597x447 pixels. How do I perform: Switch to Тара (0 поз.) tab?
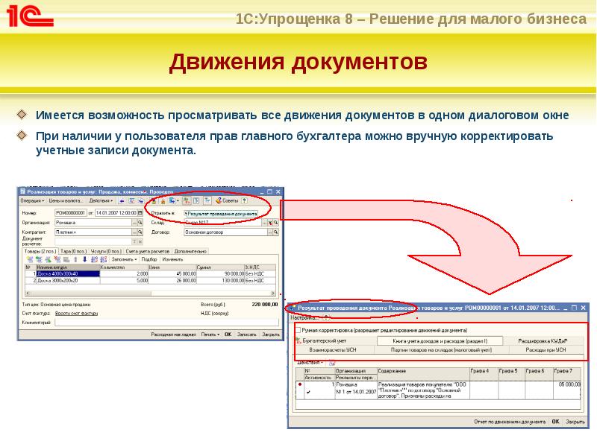(73, 252)
